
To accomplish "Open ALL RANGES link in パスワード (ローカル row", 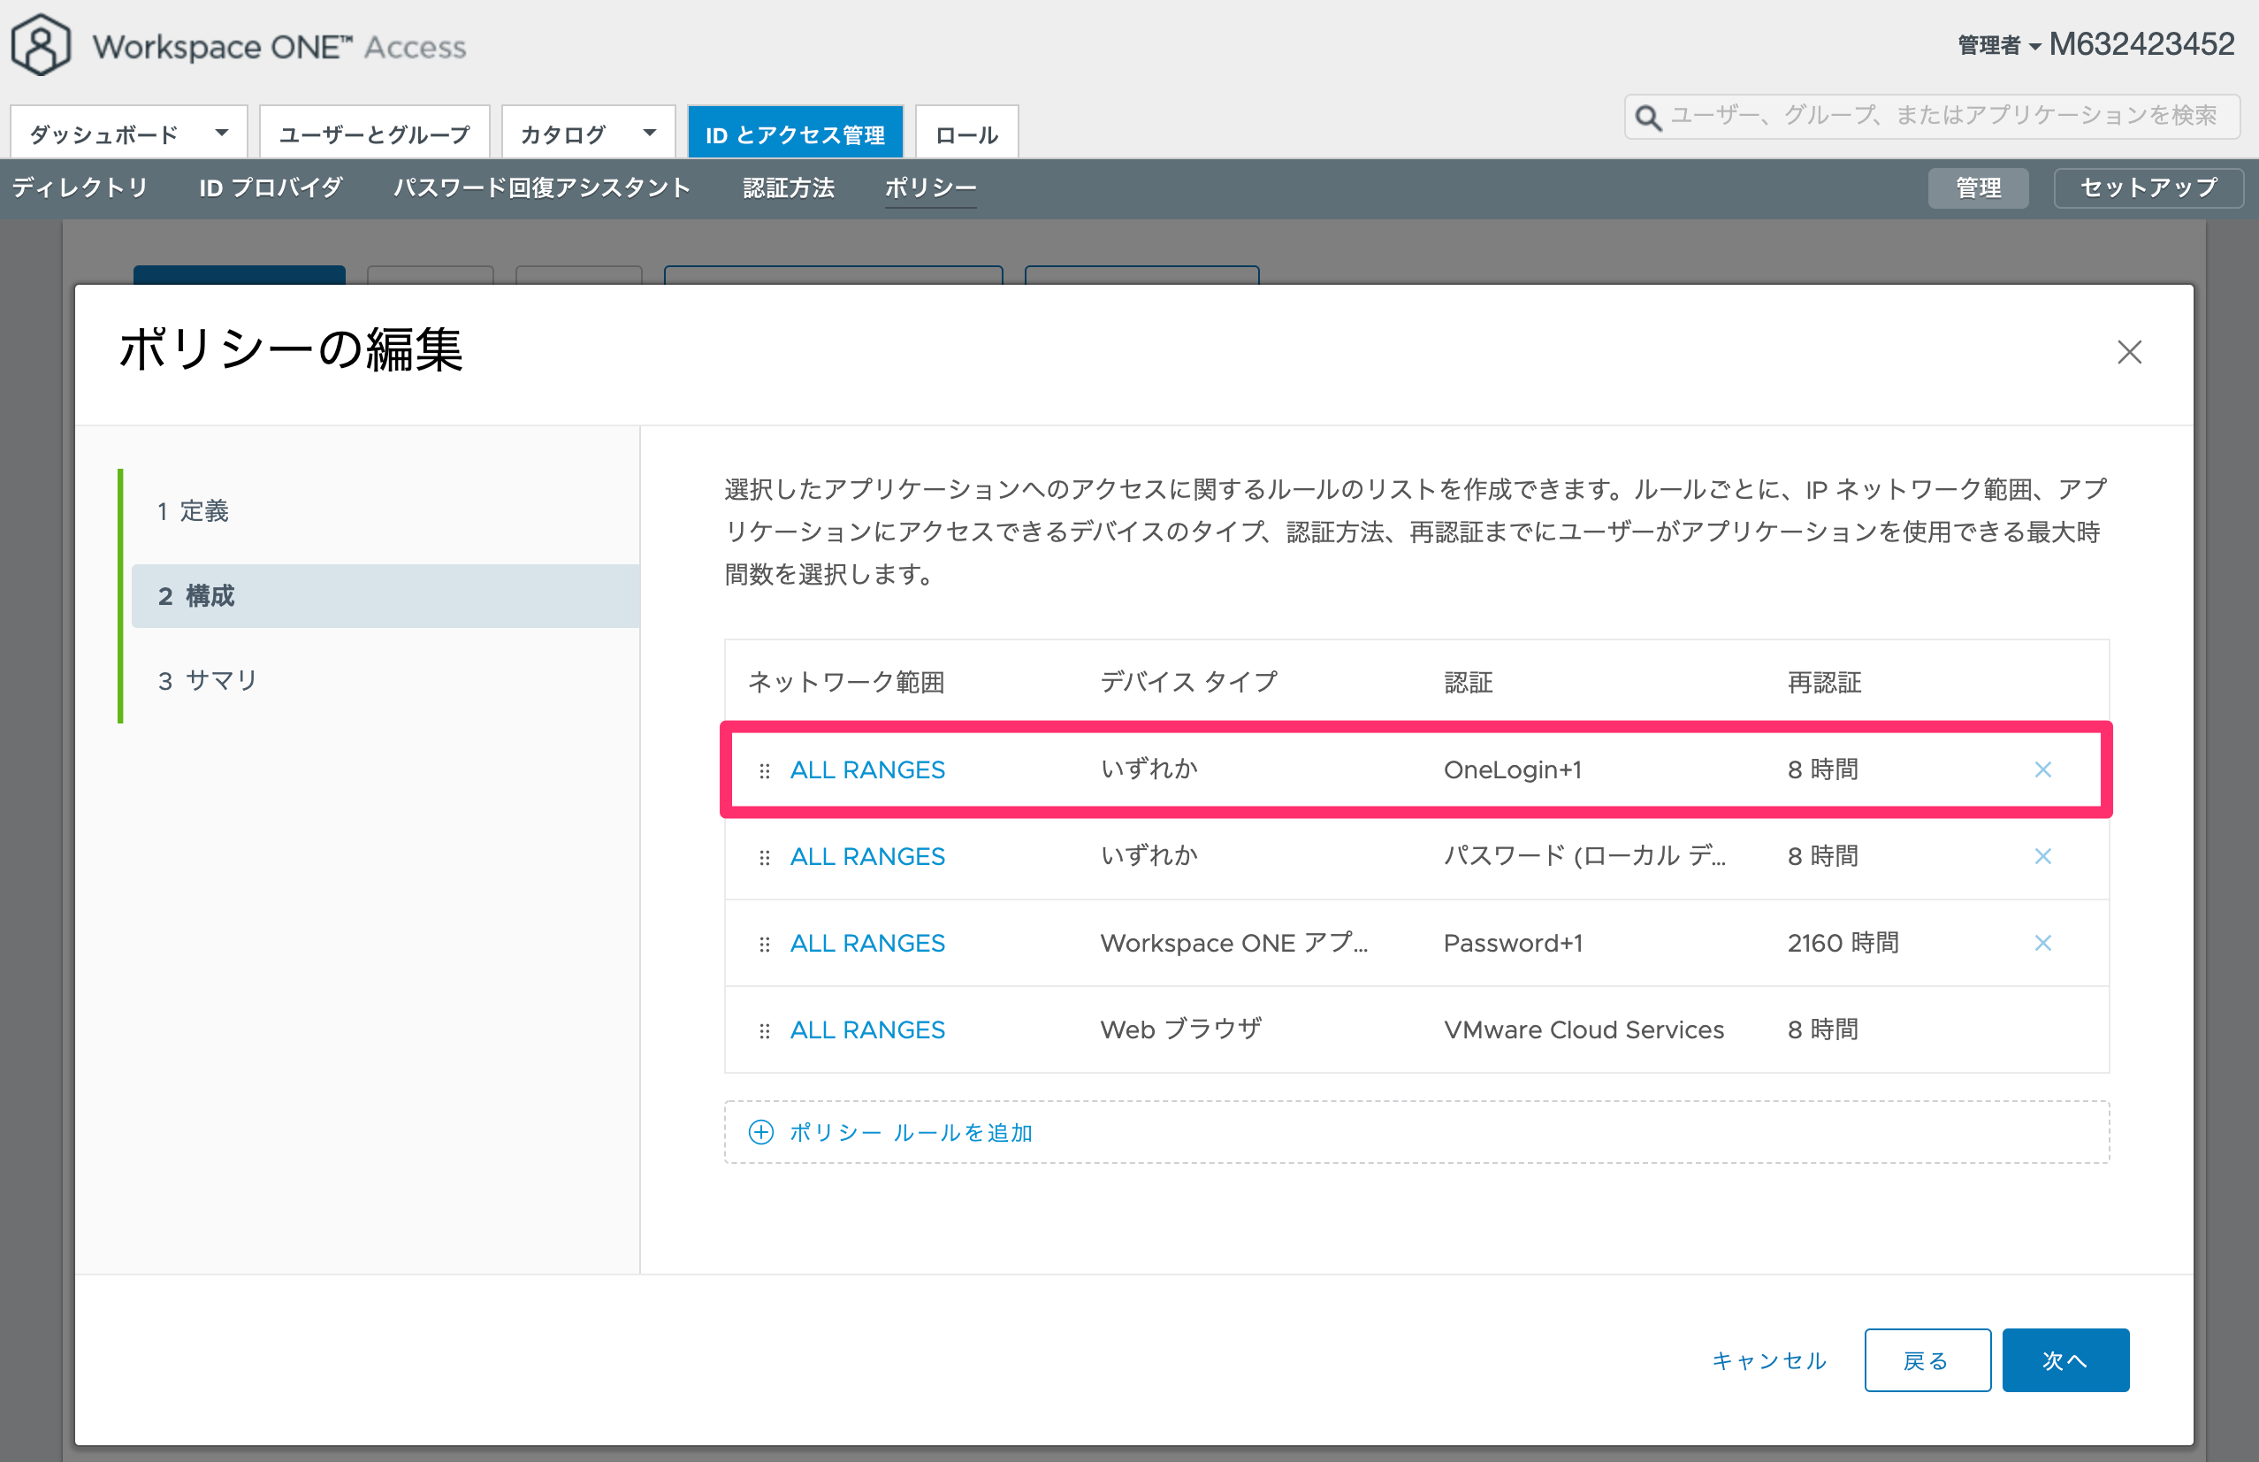I will (867, 856).
